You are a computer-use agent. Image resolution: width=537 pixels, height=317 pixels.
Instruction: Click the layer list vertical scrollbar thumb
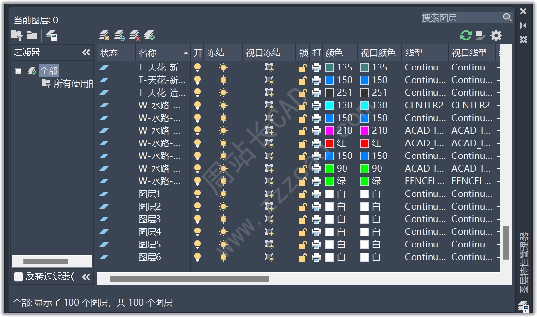point(506,242)
